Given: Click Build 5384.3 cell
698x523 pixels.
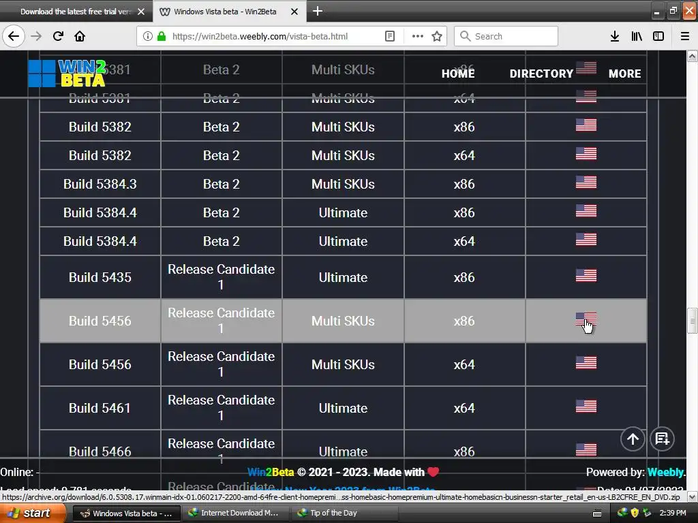Looking at the screenshot, I should click(x=100, y=184).
